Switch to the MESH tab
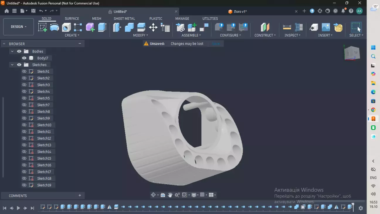 coord(96,18)
